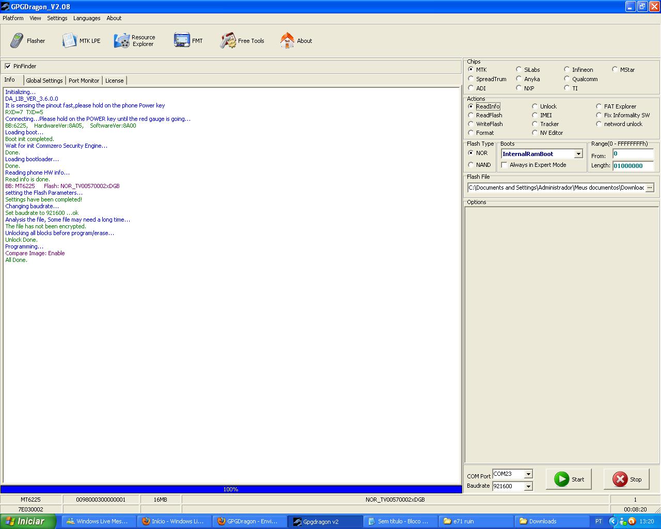Toggle the PinFinder checkbox
Image resolution: width=661 pixels, height=529 pixels.
[x=8, y=66]
